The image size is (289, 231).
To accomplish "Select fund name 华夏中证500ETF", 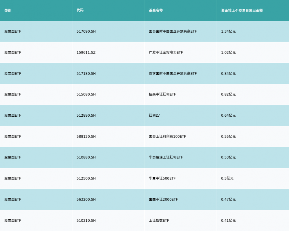I will [162, 178].
